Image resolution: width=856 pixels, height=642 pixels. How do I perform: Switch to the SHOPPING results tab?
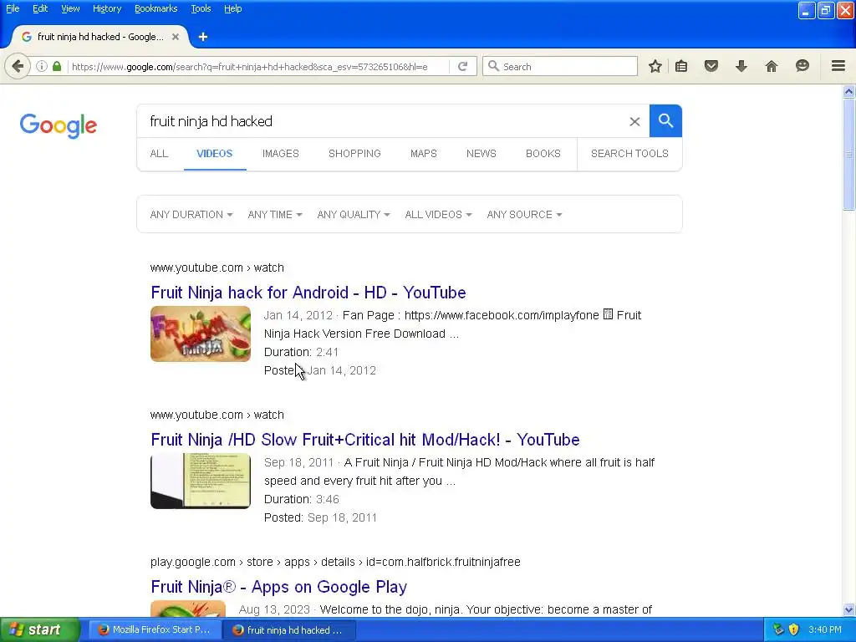(x=354, y=154)
